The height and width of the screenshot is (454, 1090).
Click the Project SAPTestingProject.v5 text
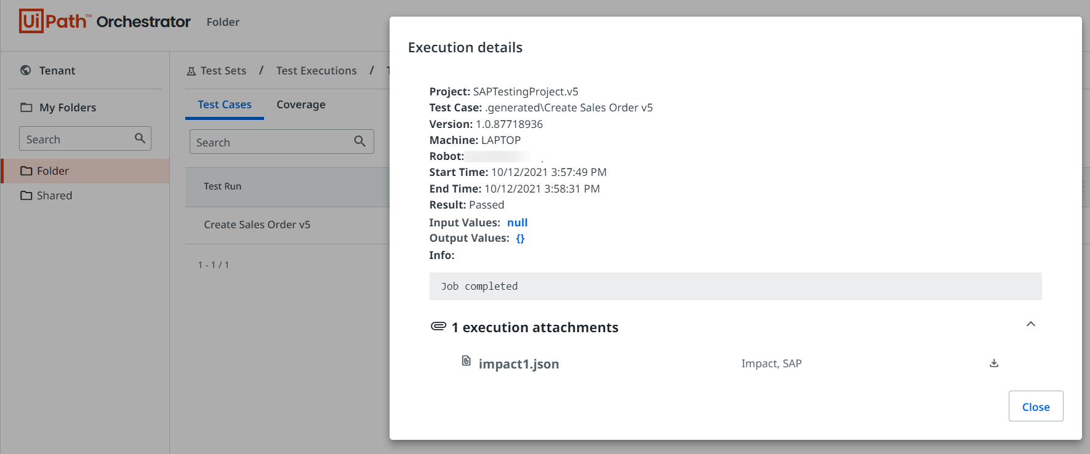(x=503, y=92)
